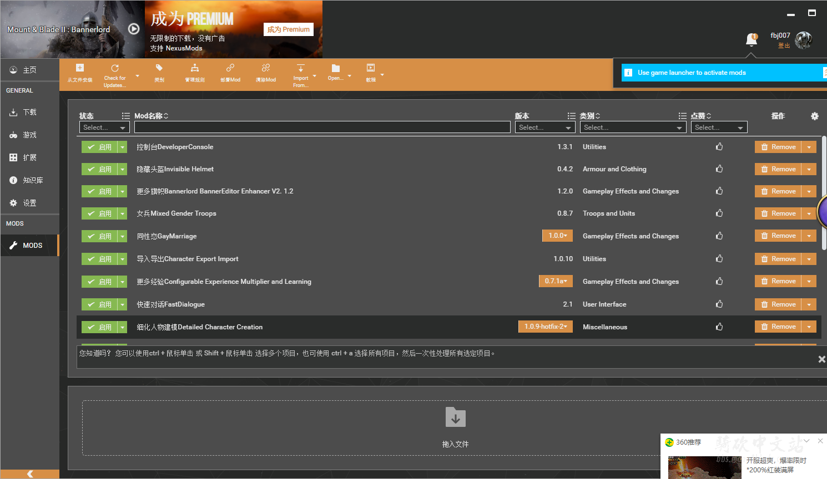The width and height of the screenshot is (827, 479).
Task: Toggle enabled state of BannerEditor Enhancer mod
Action: (99, 191)
